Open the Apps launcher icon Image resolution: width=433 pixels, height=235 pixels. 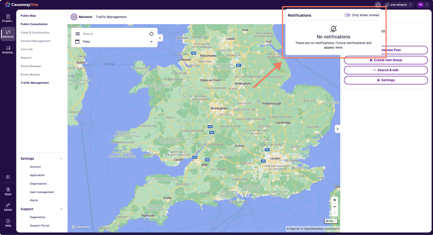point(8,191)
